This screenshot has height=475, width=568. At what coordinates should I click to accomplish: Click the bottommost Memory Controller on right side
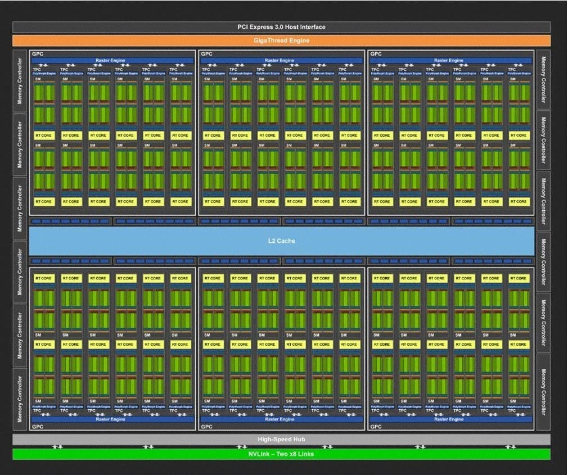[543, 392]
